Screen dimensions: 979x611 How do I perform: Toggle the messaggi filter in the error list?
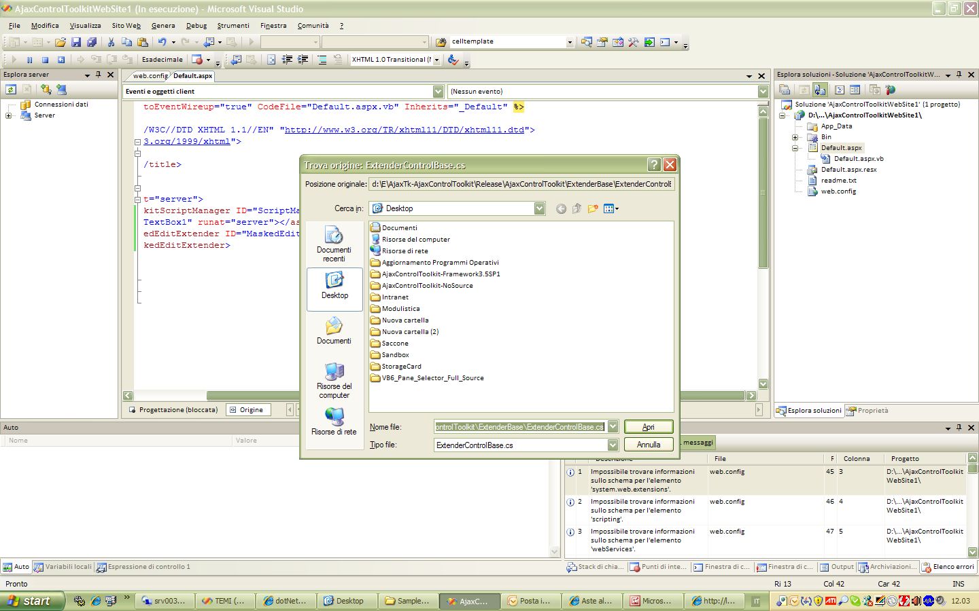697,443
